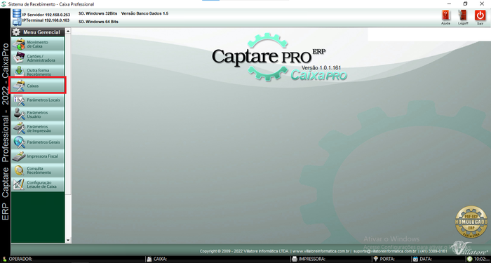Click the IMPRESSORA status bar field

[x=330, y=259]
